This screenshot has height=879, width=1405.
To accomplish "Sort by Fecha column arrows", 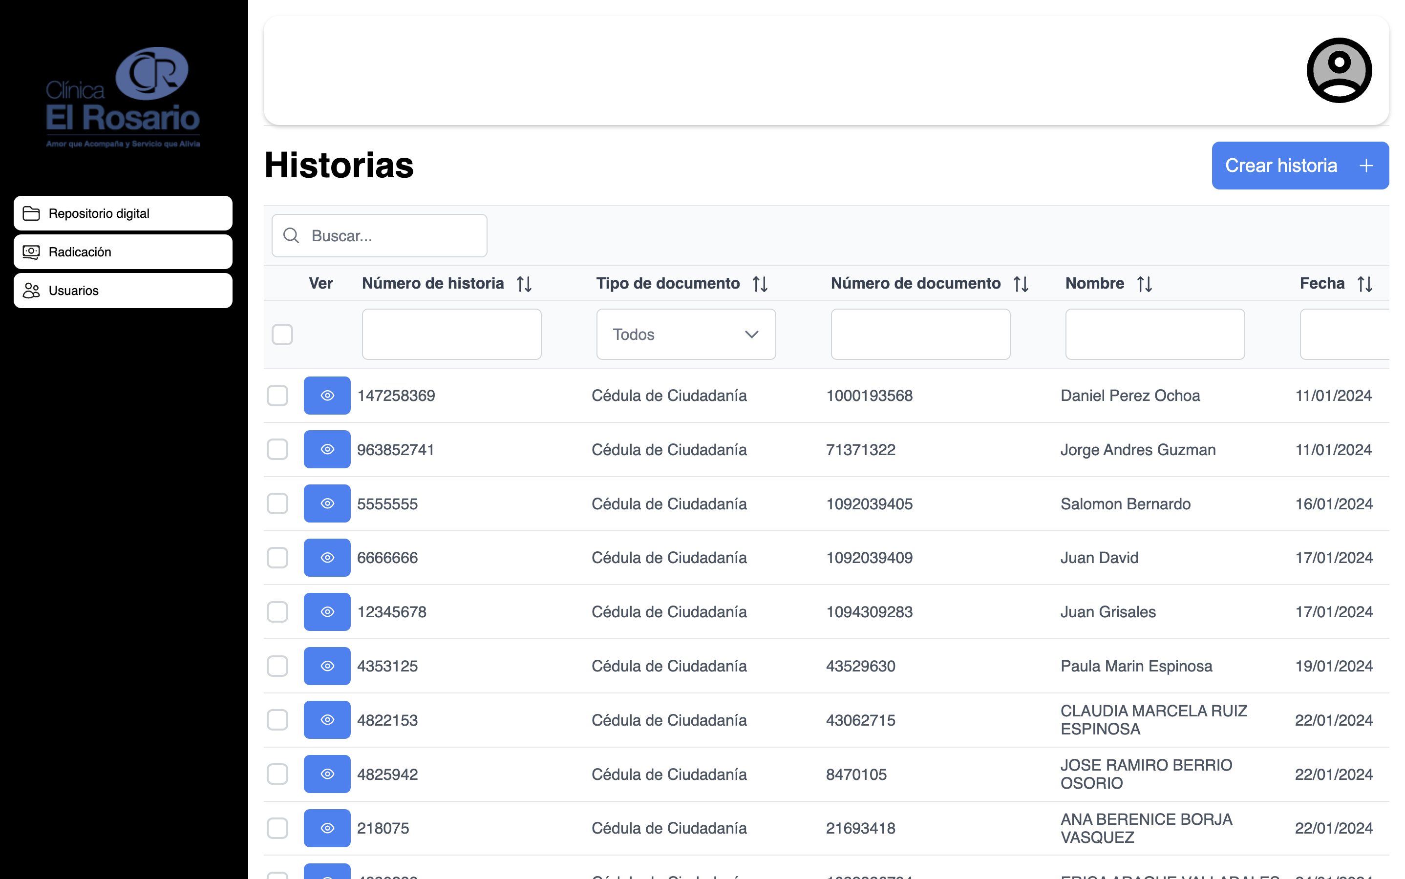I will [x=1365, y=284].
